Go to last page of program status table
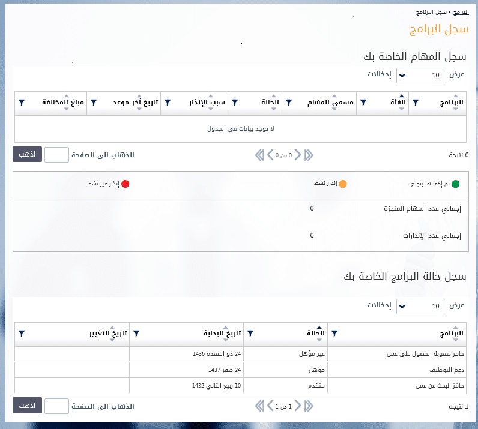The width and height of the screenshot is (478, 429). (x=259, y=406)
